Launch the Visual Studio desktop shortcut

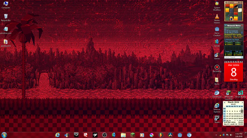tap(240, 94)
